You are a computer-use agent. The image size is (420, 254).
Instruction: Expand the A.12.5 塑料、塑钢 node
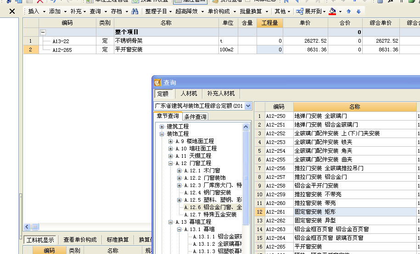point(179,200)
